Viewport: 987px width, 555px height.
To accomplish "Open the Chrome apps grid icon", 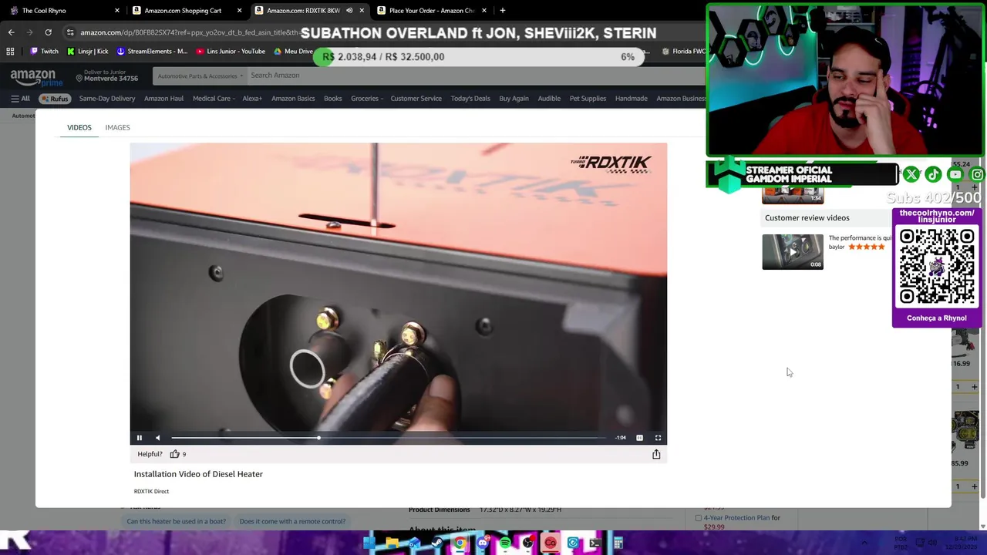I will pos(10,52).
